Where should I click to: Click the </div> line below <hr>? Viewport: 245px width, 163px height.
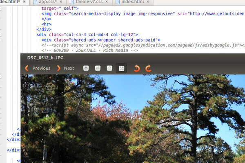44,29
